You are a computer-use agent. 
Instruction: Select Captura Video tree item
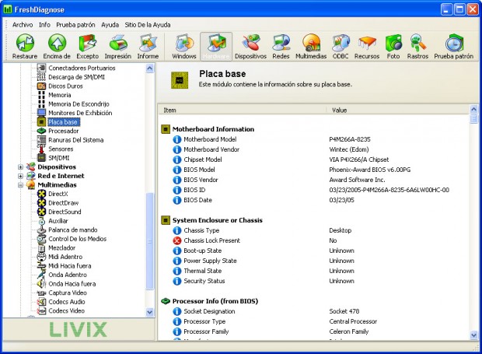point(68,293)
